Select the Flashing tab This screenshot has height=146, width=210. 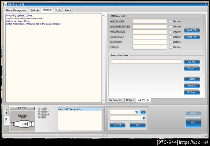47,10
